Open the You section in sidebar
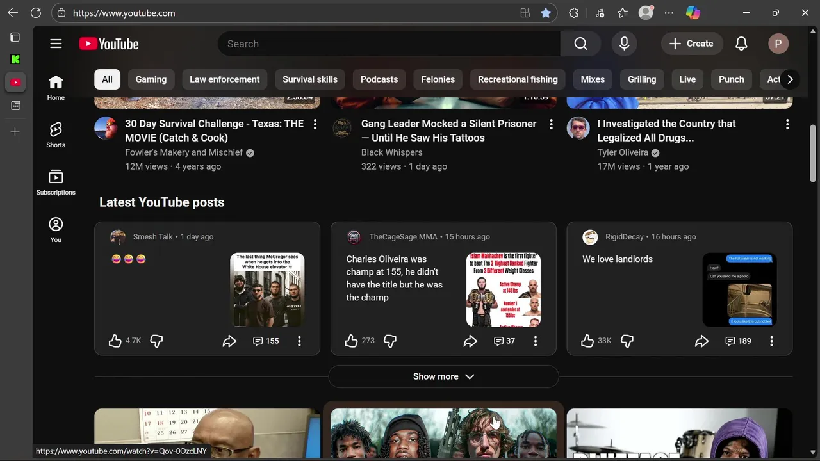The image size is (820, 461). [56, 230]
